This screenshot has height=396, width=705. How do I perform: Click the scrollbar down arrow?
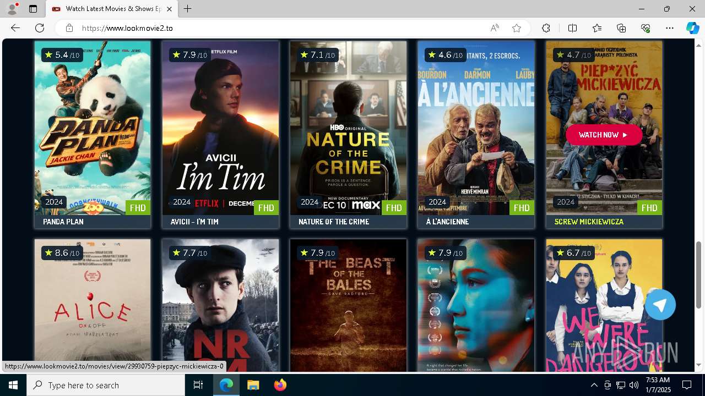pyautogui.click(x=699, y=365)
